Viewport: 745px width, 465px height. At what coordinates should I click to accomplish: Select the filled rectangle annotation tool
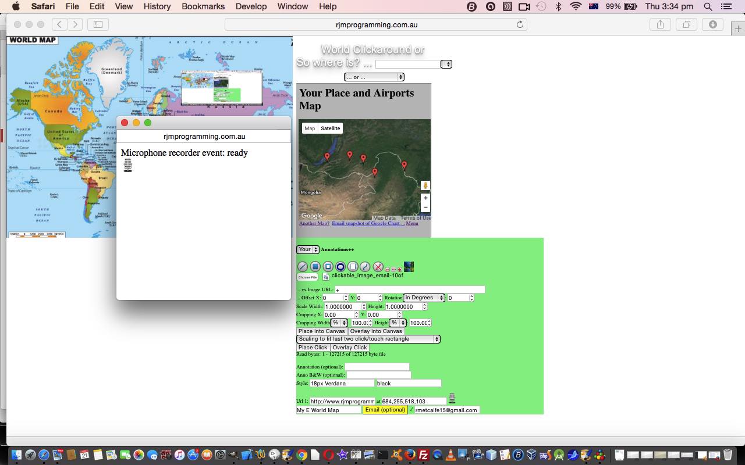tap(315, 267)
